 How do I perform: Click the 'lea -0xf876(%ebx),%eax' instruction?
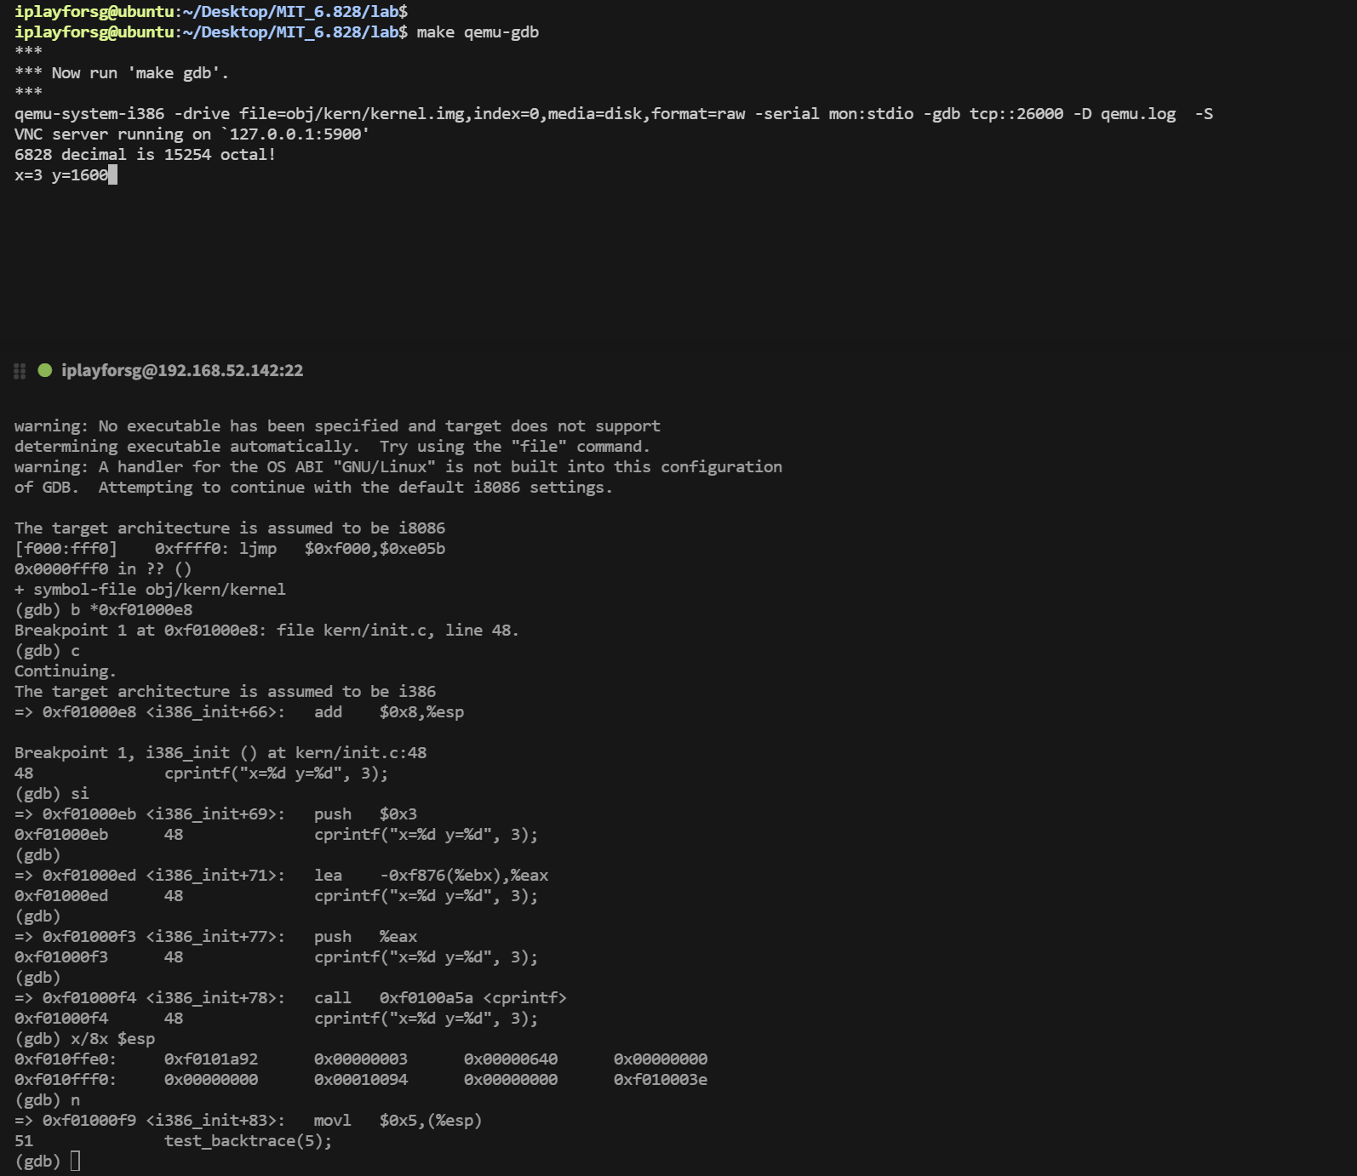[x=431, y=876]
